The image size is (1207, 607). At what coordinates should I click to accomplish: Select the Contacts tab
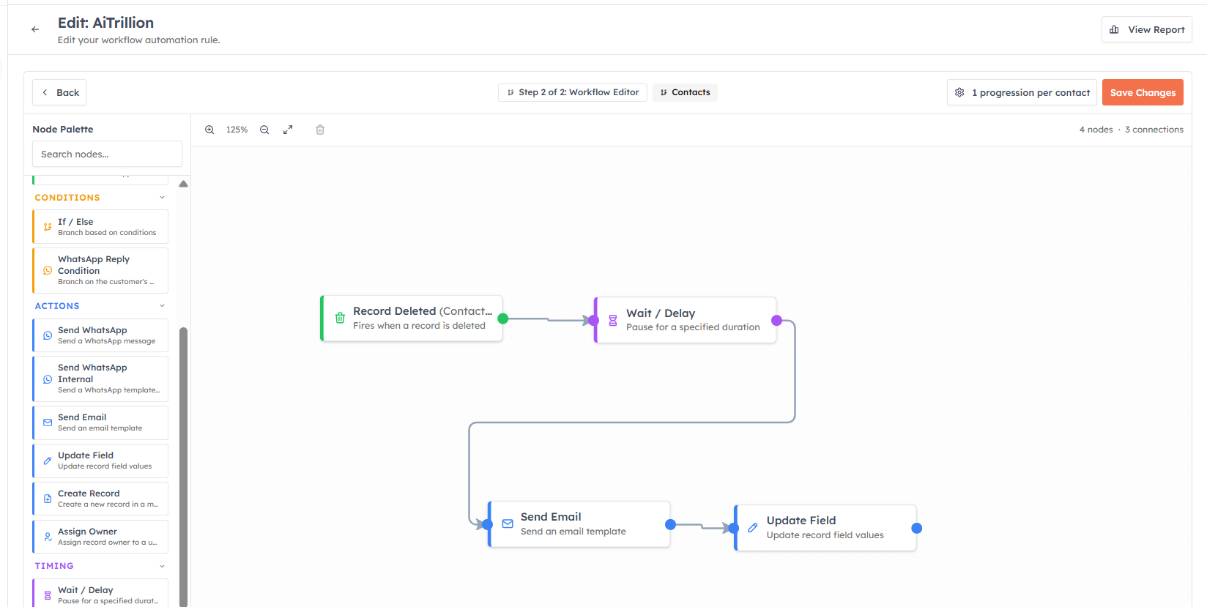[x=685, y=92]
